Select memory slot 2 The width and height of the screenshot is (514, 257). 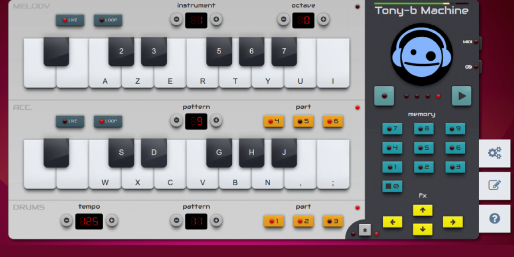(x=424, y=167)
